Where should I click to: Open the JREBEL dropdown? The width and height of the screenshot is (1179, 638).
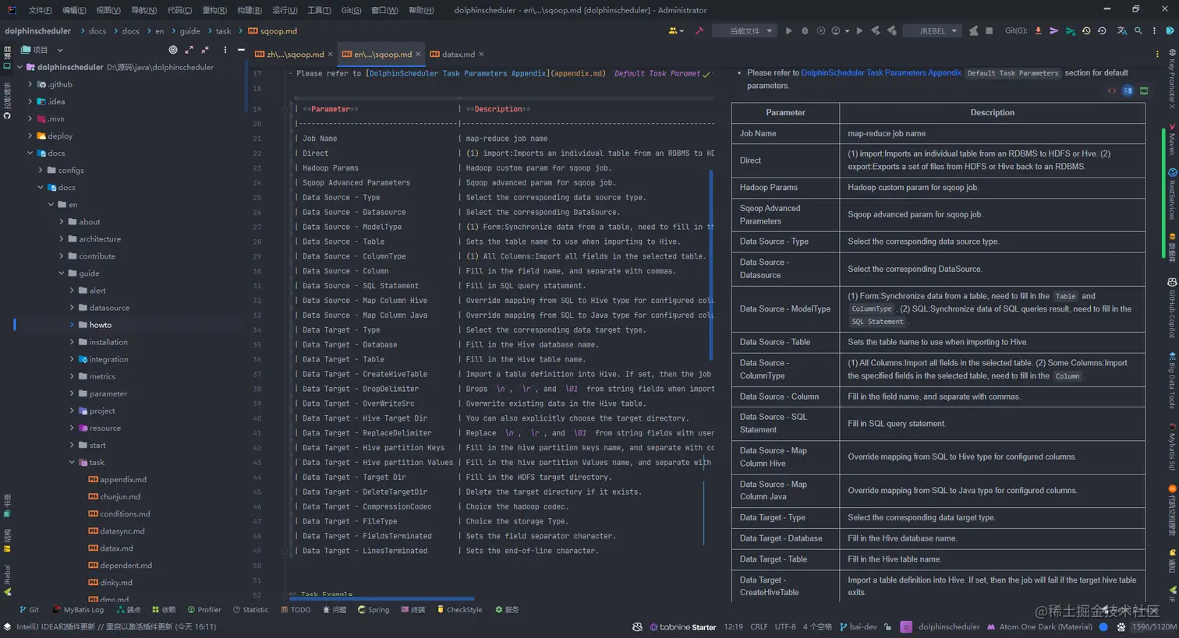pos(932,31)
